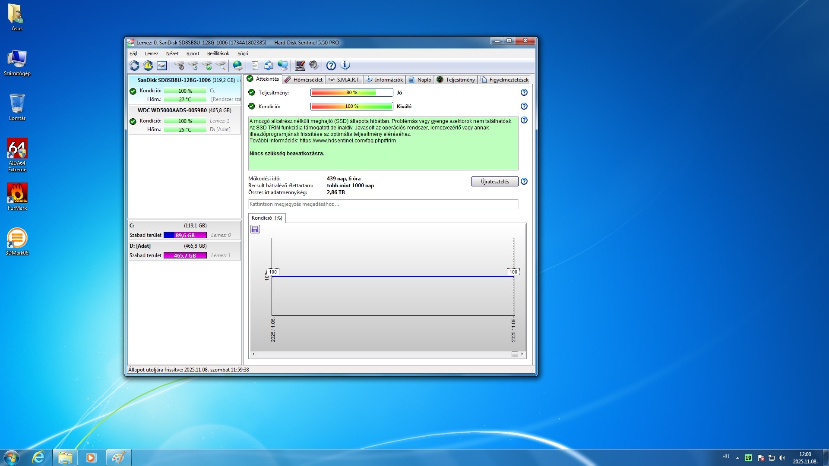
Task: Click the monitor with screwdriver configuration icon
Action: click(300, 66)
